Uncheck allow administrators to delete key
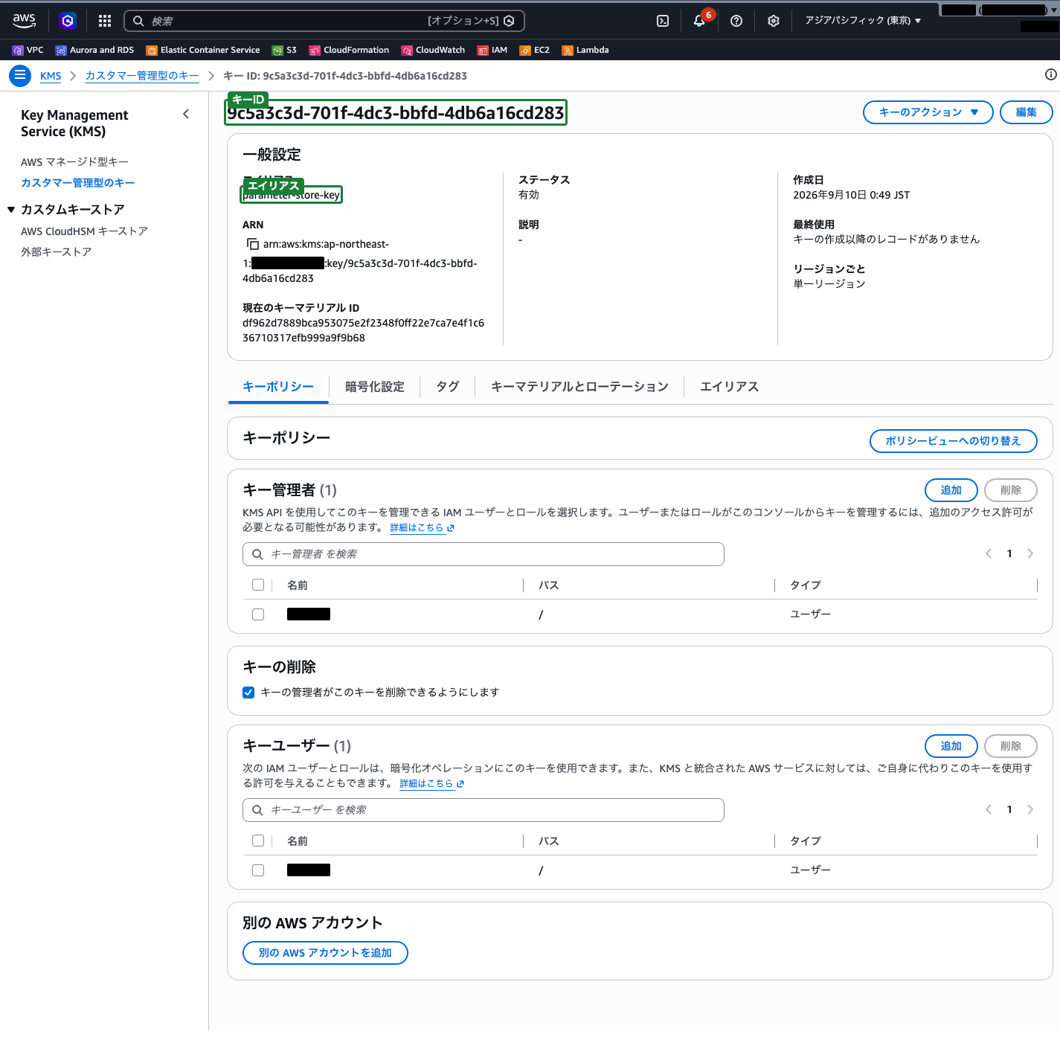This screenshot has height=1060, width=1060. 248,693
